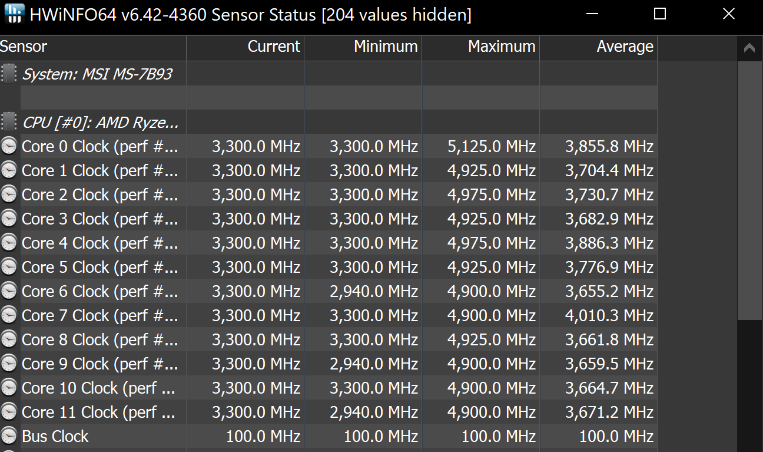The image size is (763, 452).
Task: Select the Core 3 Clock sensor label
Action: tap(99, 219)
